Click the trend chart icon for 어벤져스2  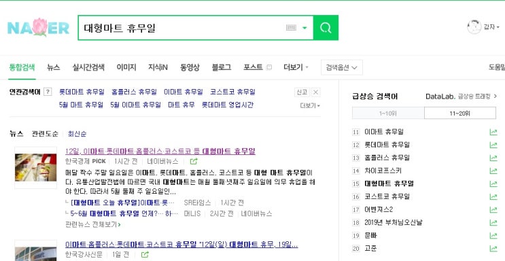493,209
